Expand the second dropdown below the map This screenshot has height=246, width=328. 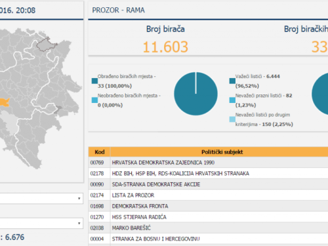click(41, 223)
